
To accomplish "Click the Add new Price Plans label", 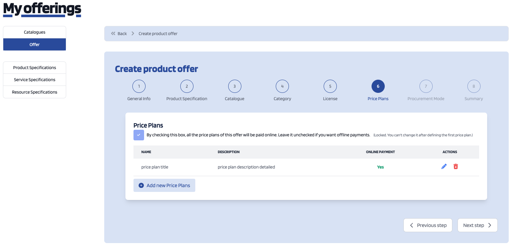I will (168, 185).
